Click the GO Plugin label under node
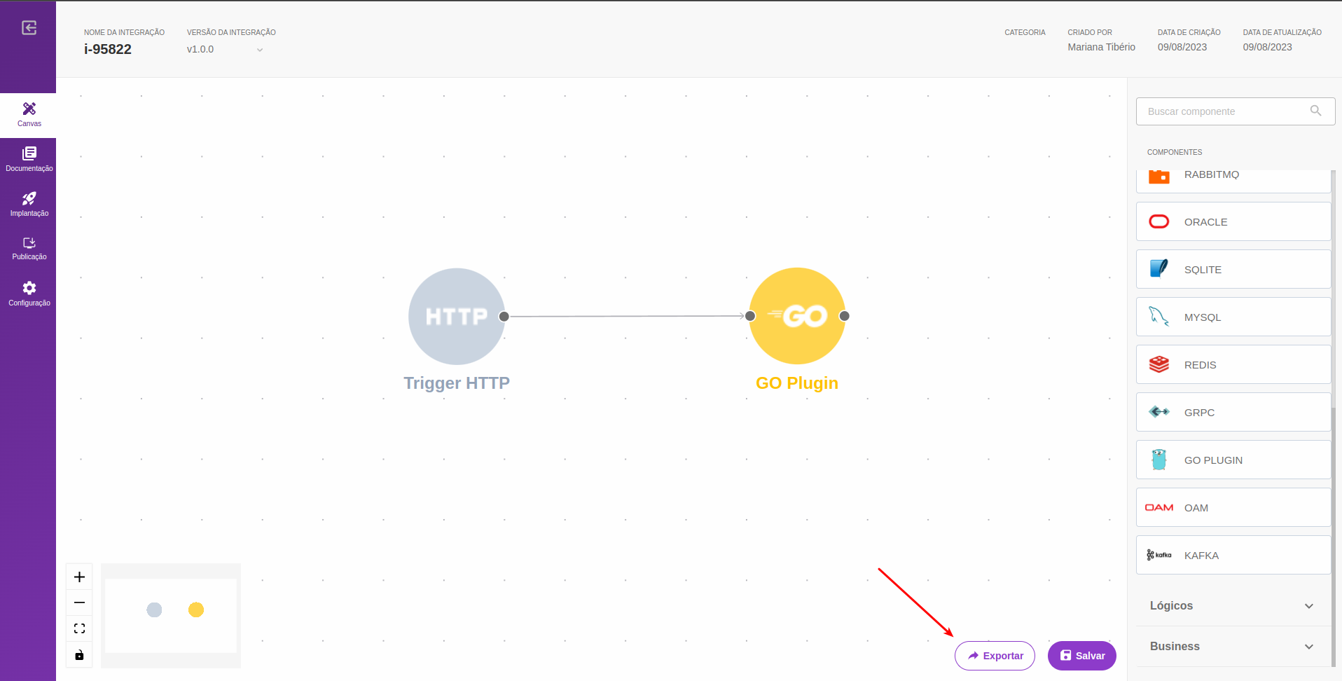This screenshot has height=681, width=1342. pos(797,383)
